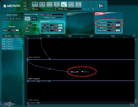This screenshot has width=138, height=107.
Task: Click the Absynth spiral logo
Action: (x=5, y=6)
